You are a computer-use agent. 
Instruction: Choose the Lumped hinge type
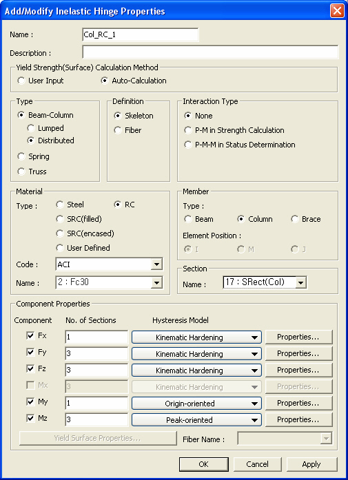(31, 128)
